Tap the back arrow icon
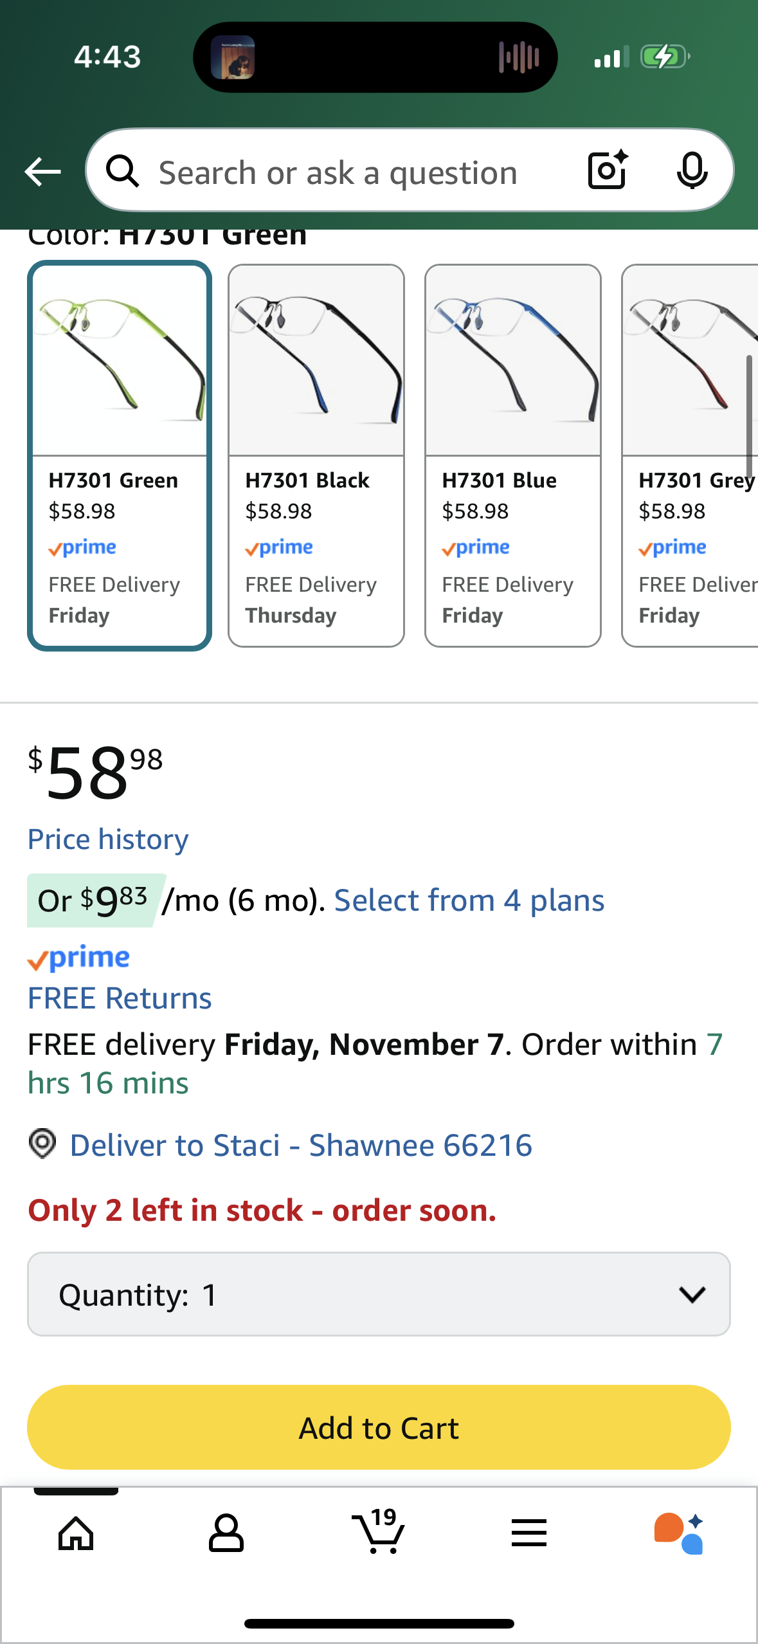This screenshot has width=758, height=1644. (42, 172)
